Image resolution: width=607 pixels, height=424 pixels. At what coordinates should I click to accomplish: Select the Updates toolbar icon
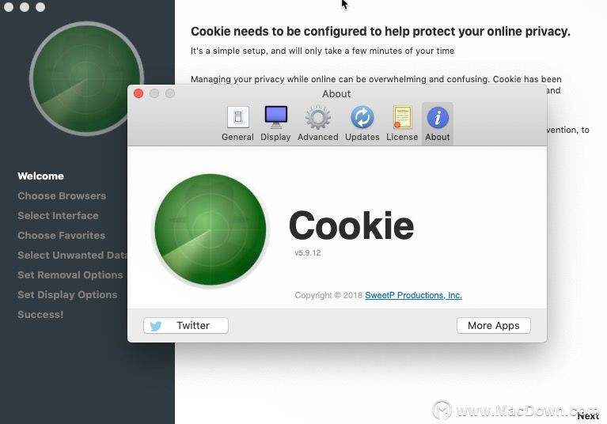tap(362, 123)
